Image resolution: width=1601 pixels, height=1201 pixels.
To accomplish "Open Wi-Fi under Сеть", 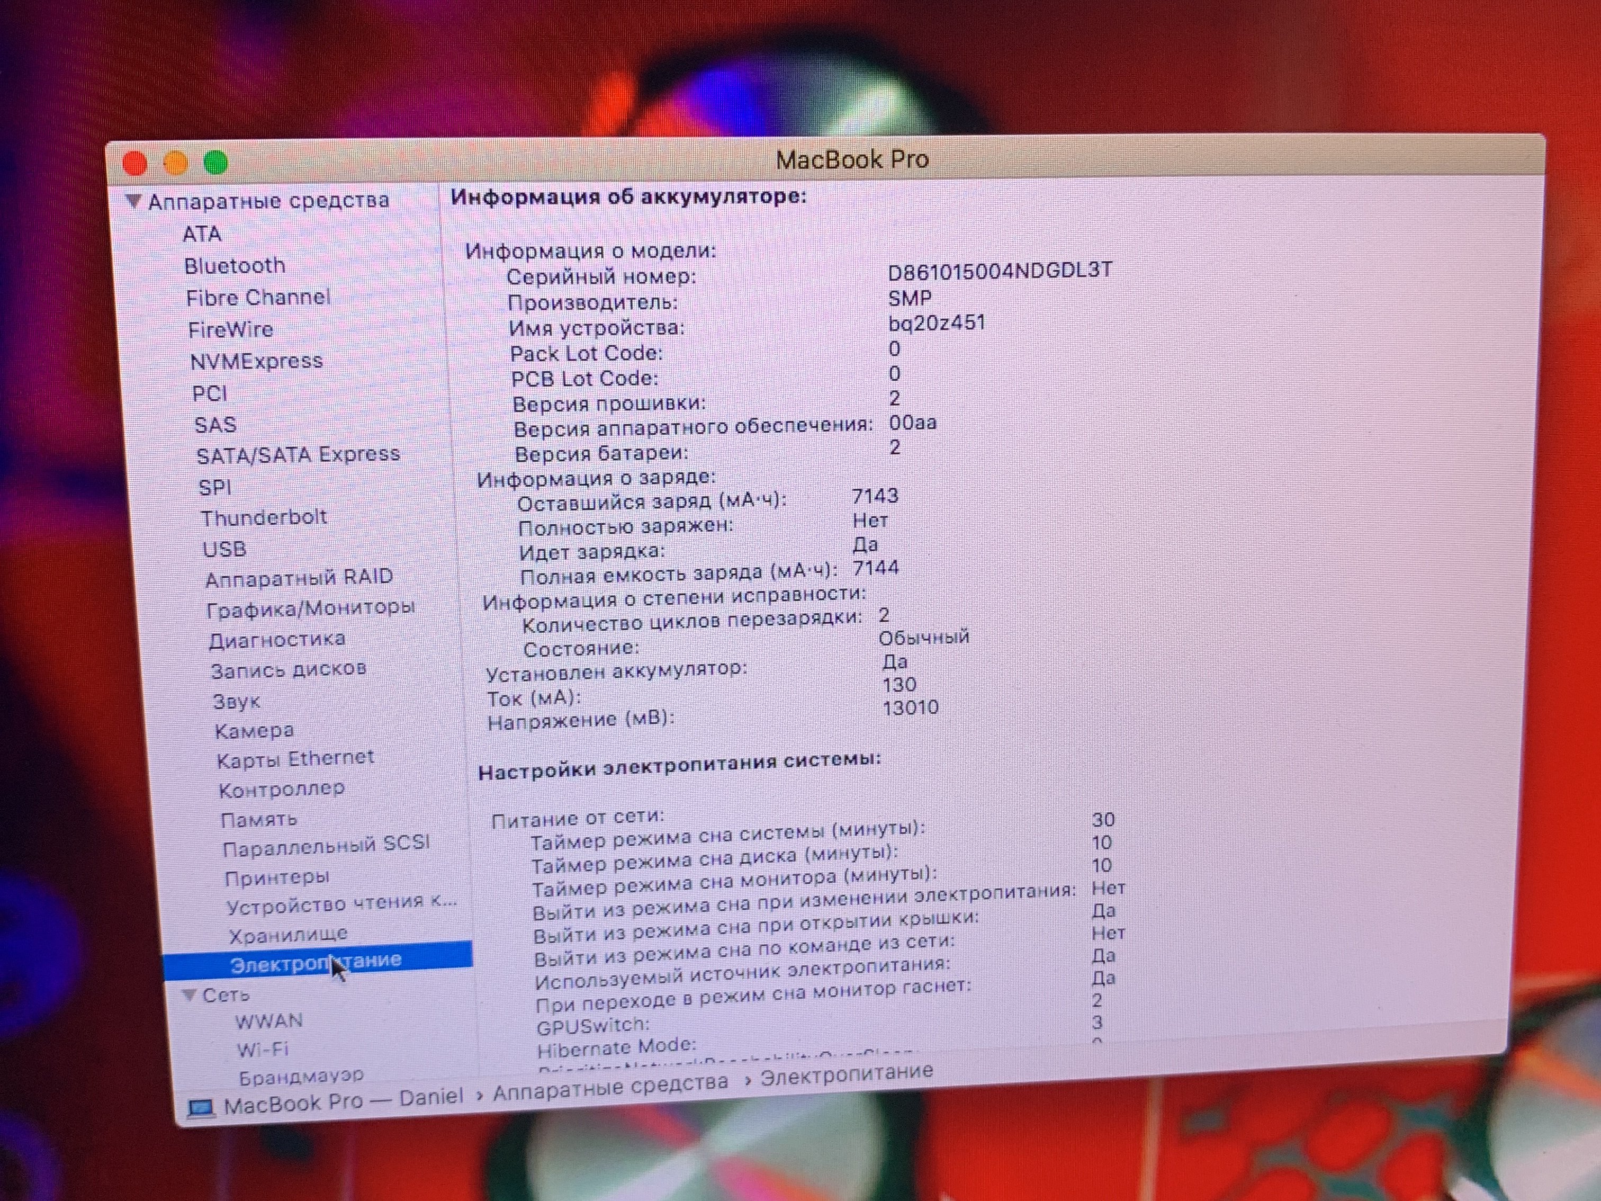I will point(262,1049).
